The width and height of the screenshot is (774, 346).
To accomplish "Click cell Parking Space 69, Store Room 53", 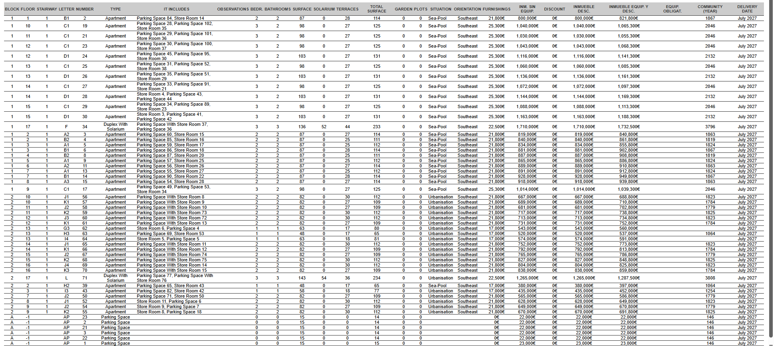I will 170,233.
